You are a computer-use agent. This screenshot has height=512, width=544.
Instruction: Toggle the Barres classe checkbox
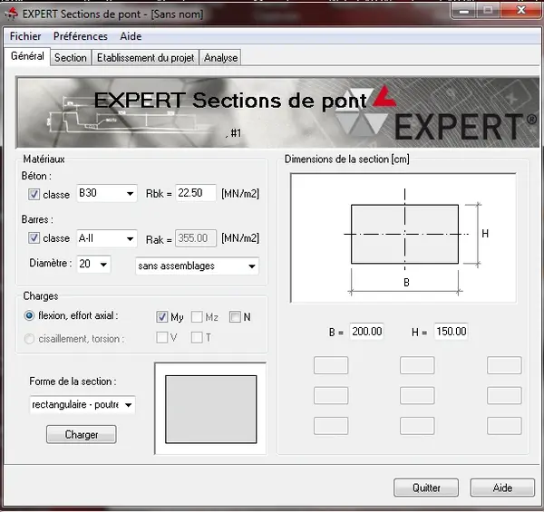click(x=34, y=237)
